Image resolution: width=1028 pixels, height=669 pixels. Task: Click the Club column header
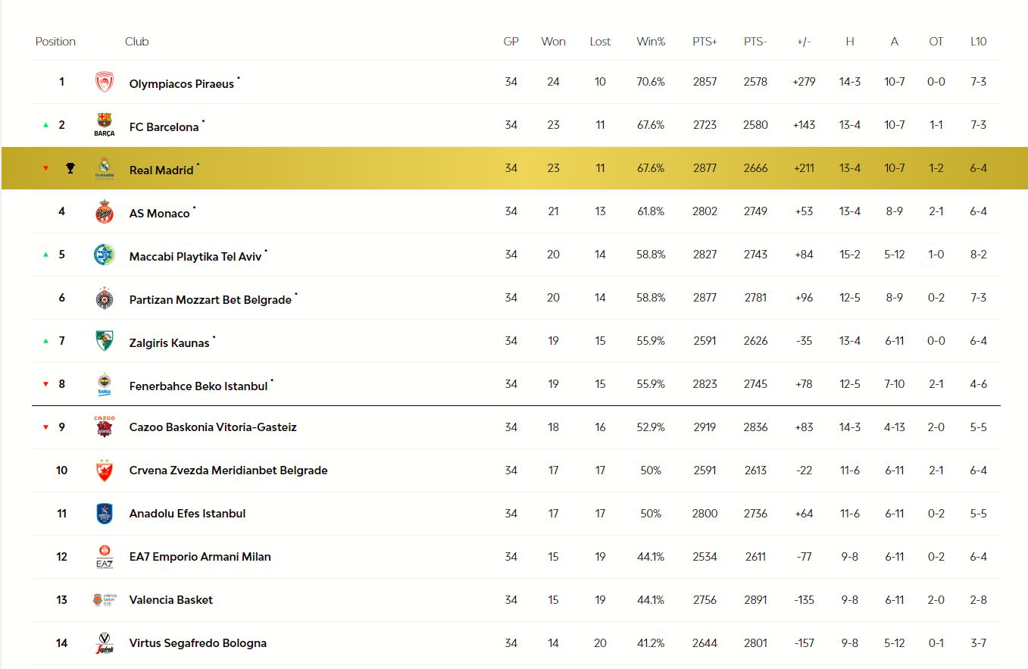point(137,42)
